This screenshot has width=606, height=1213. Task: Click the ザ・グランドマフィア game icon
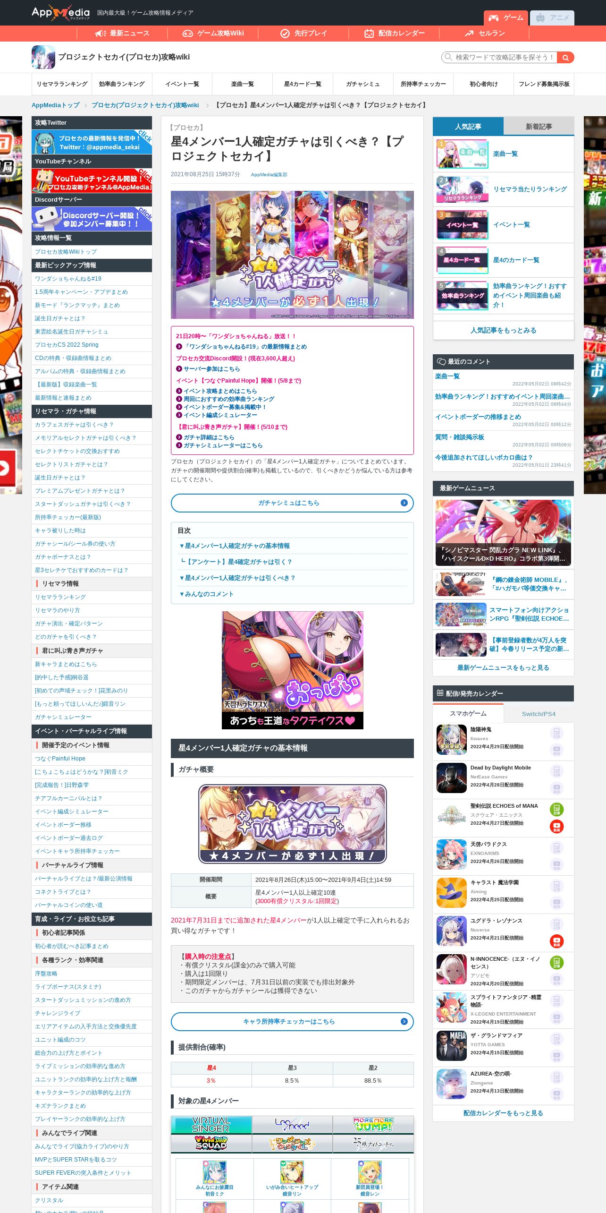coord(452,1046)
